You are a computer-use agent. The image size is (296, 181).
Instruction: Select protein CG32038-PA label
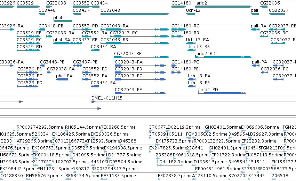(61, 69)
